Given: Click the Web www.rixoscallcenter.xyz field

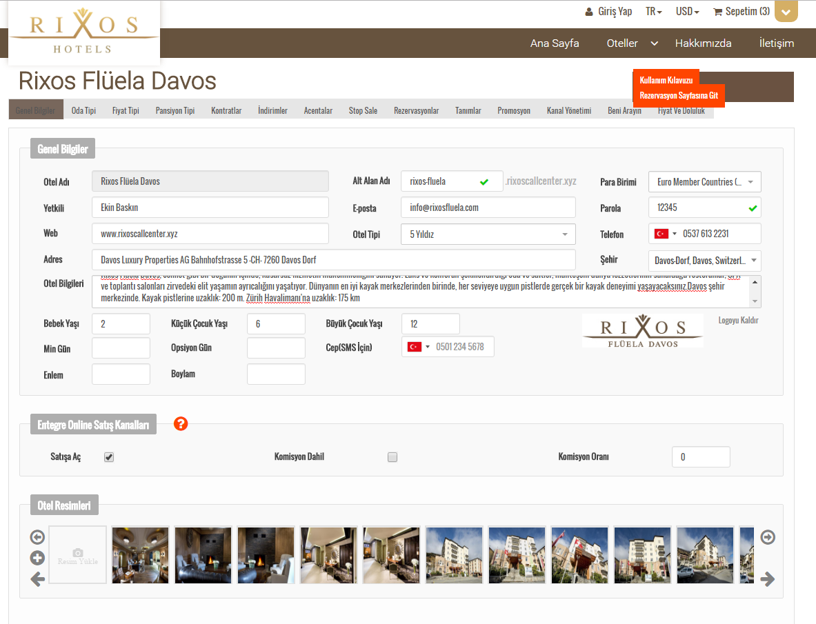Looking at the screenshot, I should point(210,234).
